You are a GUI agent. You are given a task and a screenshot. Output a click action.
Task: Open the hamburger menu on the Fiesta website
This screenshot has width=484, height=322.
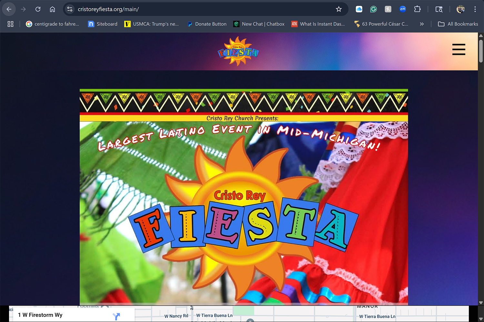coord(459,50)
